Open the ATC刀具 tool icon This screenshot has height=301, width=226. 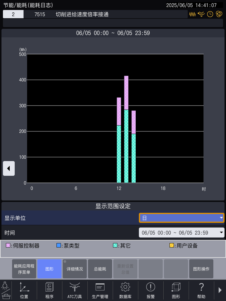point(75,290)
